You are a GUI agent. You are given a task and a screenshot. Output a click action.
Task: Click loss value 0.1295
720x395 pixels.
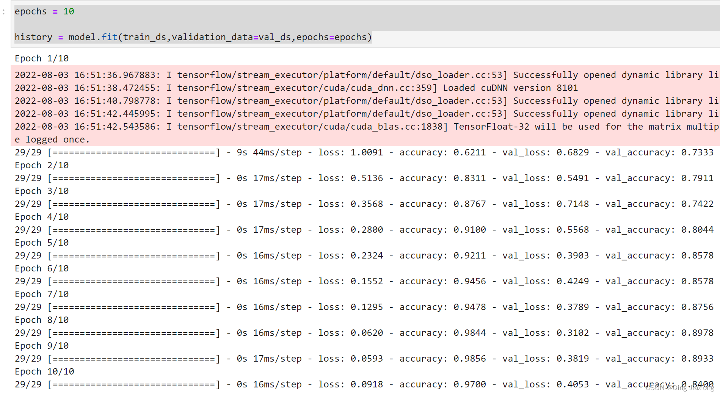(367, 307)
